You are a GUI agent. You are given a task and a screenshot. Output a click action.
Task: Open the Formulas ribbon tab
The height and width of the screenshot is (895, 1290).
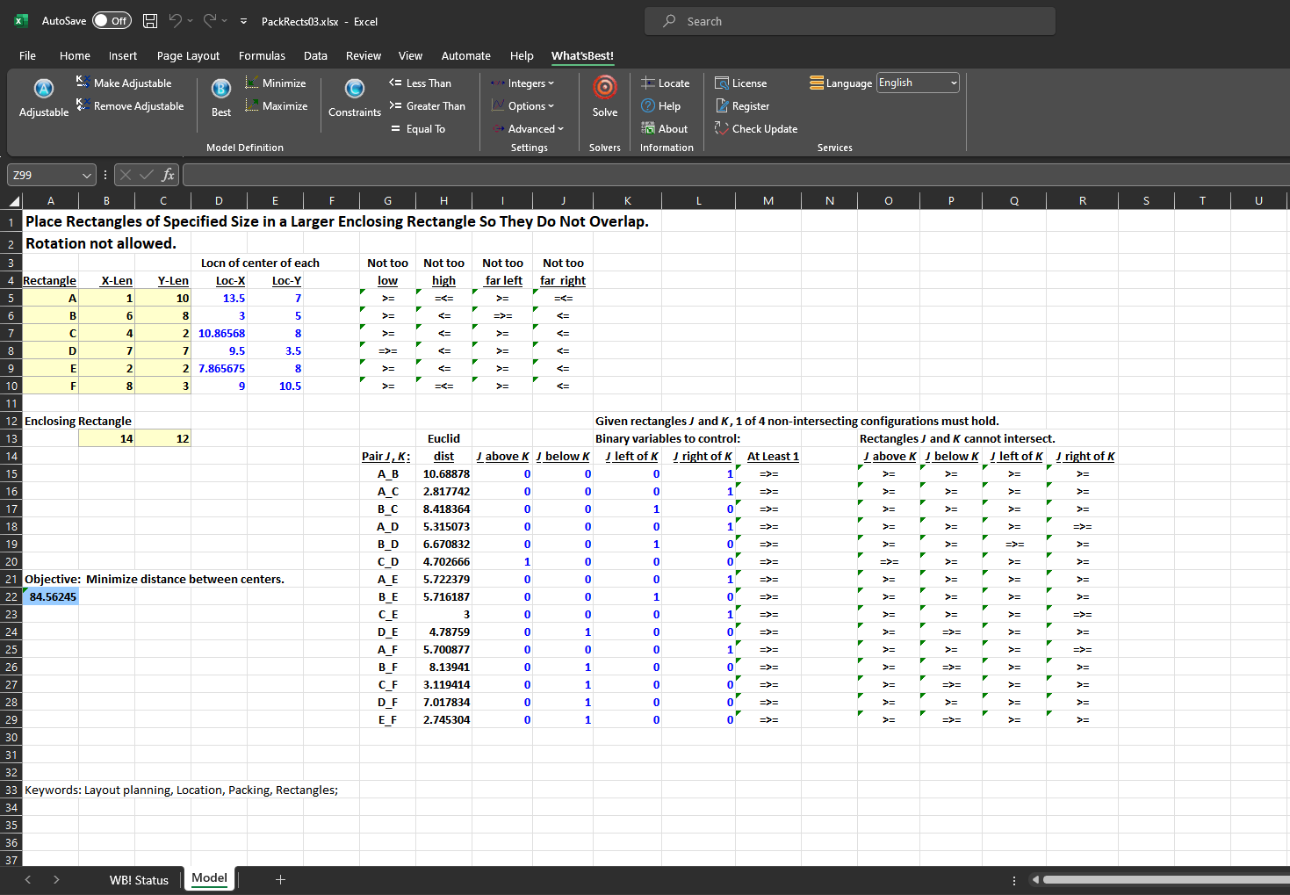262,56
